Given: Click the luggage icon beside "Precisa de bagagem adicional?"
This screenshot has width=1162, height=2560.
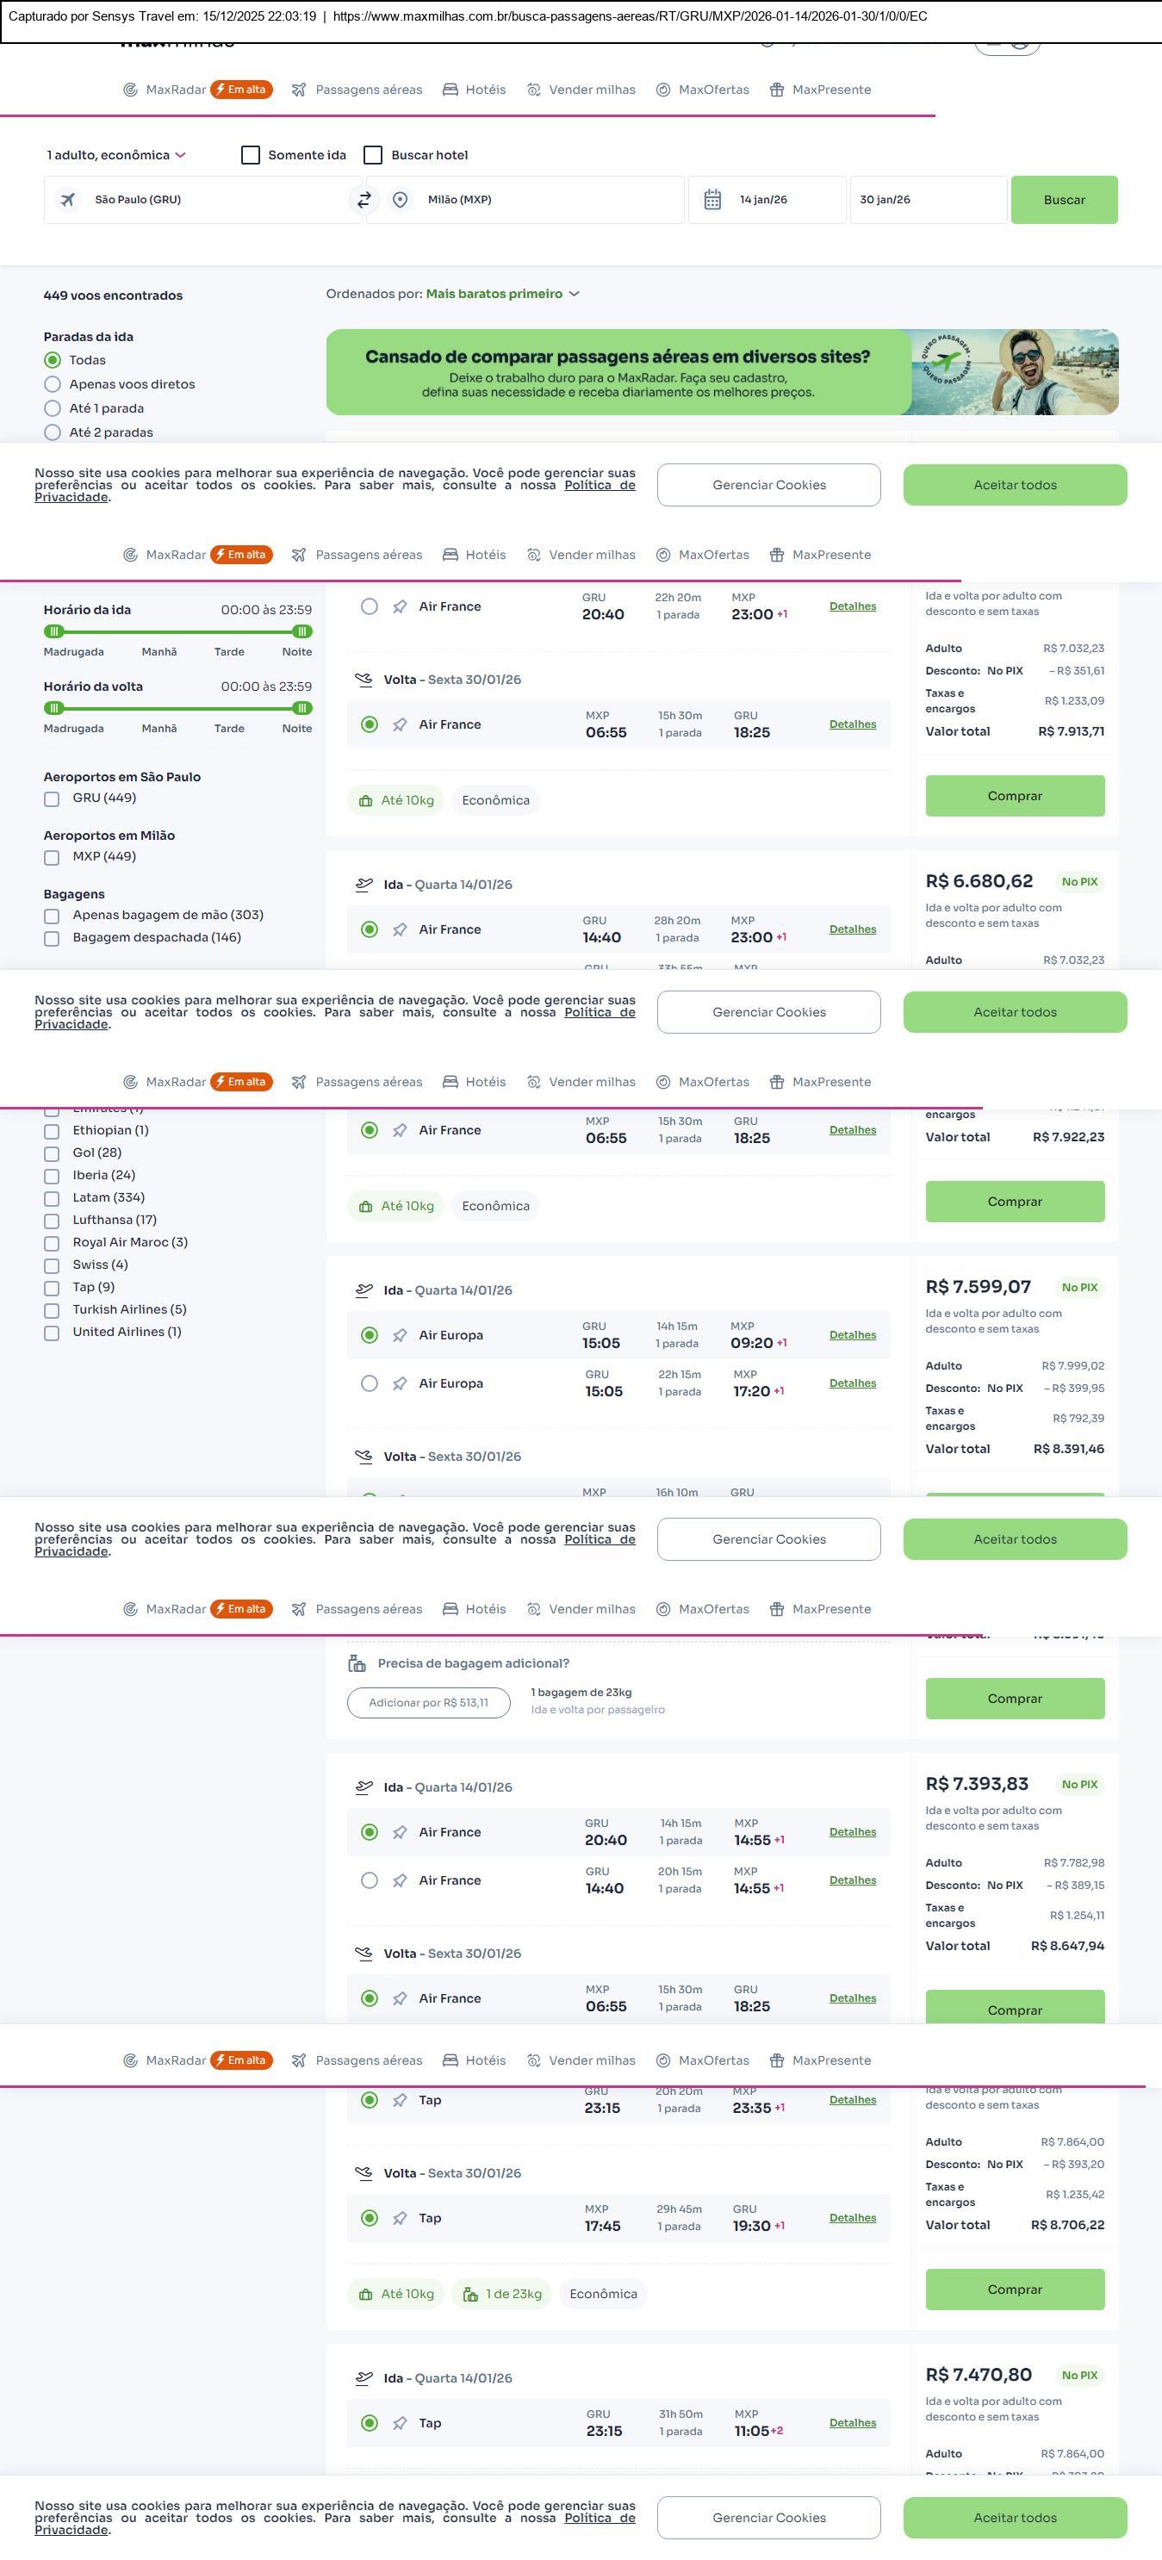Looking at the screenshot, I should (x=357, y=1663).
